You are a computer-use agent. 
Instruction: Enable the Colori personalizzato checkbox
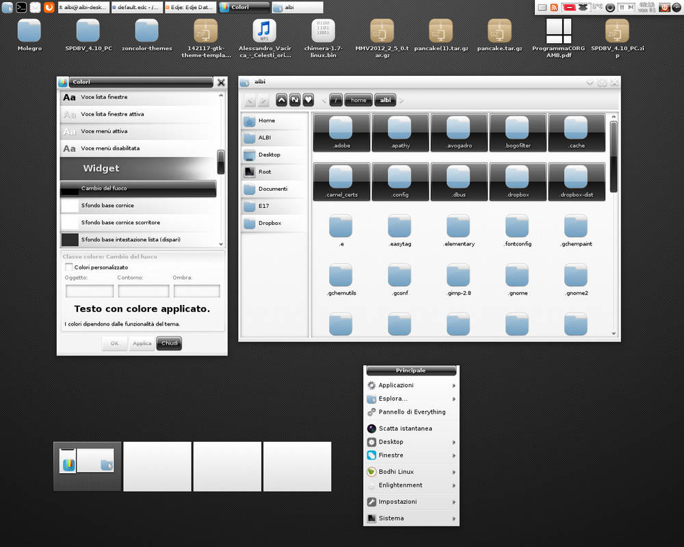[68, 267]
